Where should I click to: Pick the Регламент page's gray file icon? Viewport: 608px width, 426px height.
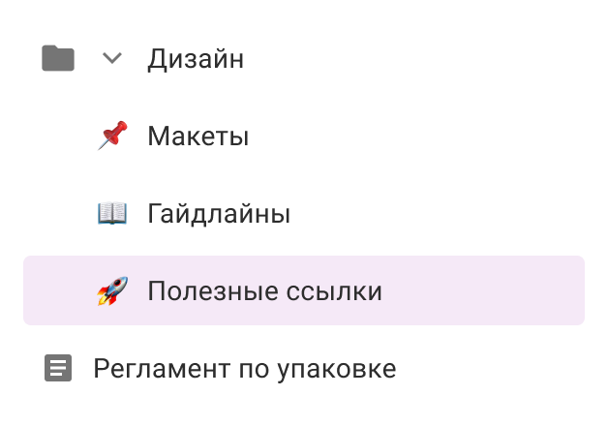(x=58, y=369)
